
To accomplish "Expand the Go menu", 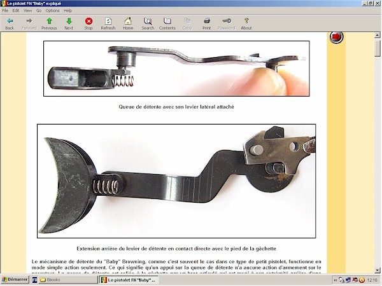I will tap(39, 11).
